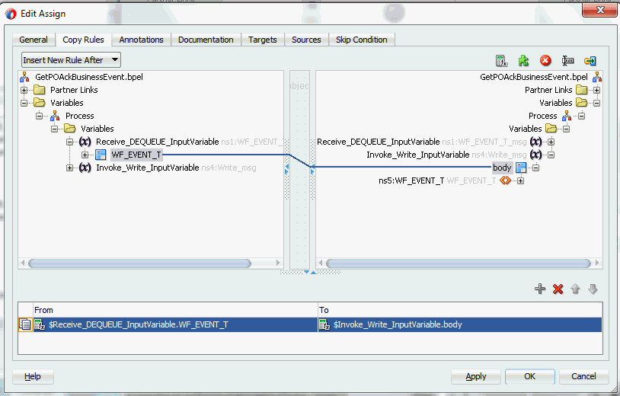
Task: Delete selected rule with red X
Action: [x=558, y=289]
